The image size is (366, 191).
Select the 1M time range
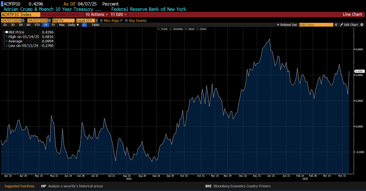(21, 25)
